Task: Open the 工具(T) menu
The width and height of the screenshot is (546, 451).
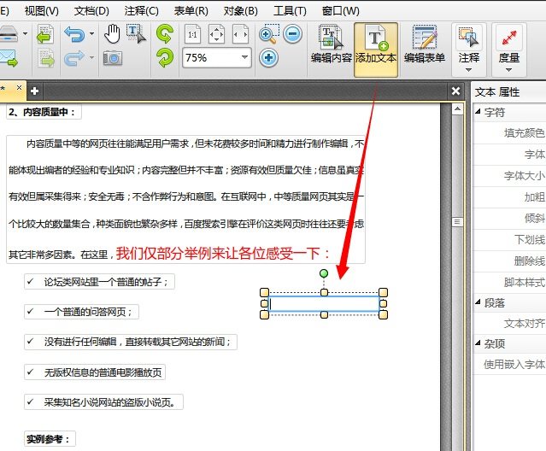Action: click(x=290, y=11)
